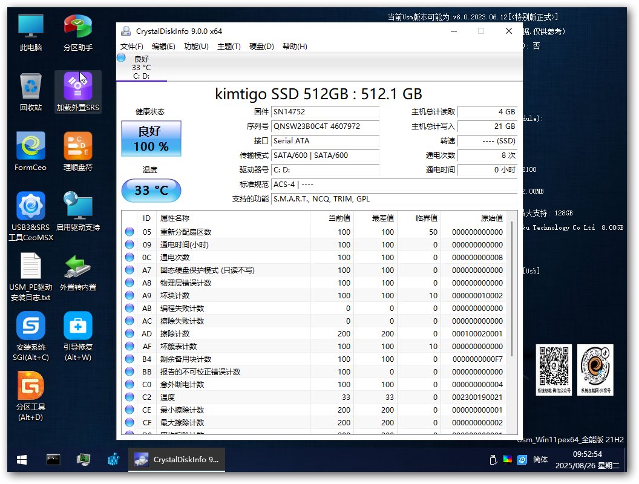
Task: Select the 最大擦除计数 attribute row
Action: pos(314,422)
